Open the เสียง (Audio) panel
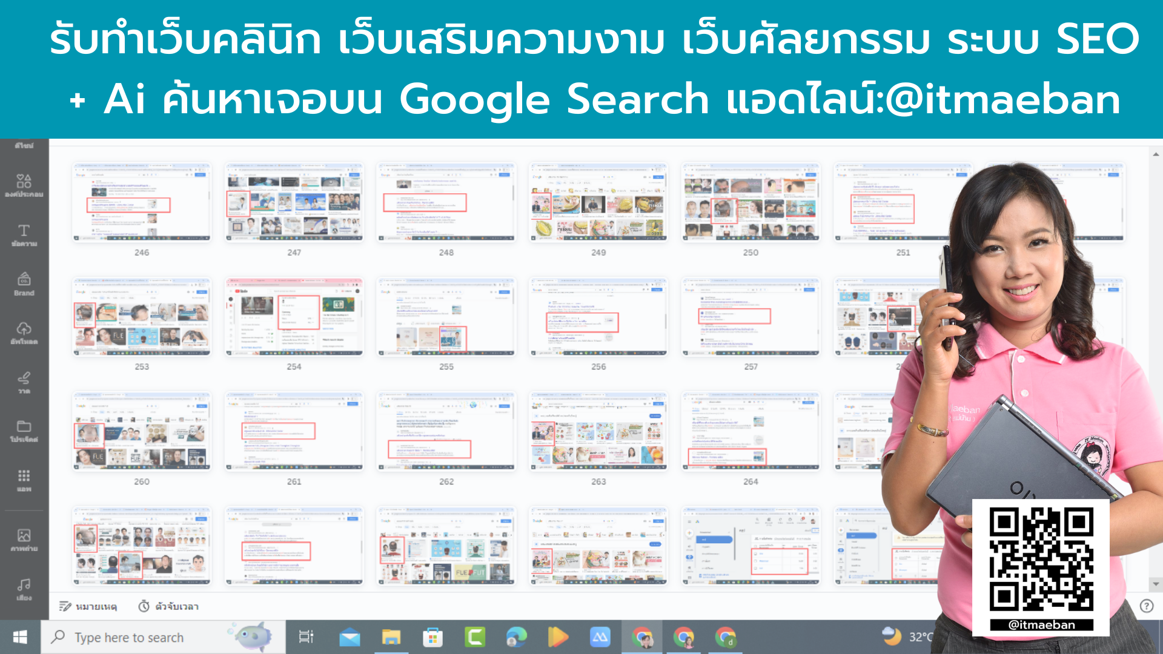Image resolution: width=1163 pixels, height=654 pixels. tap(24, 589)
